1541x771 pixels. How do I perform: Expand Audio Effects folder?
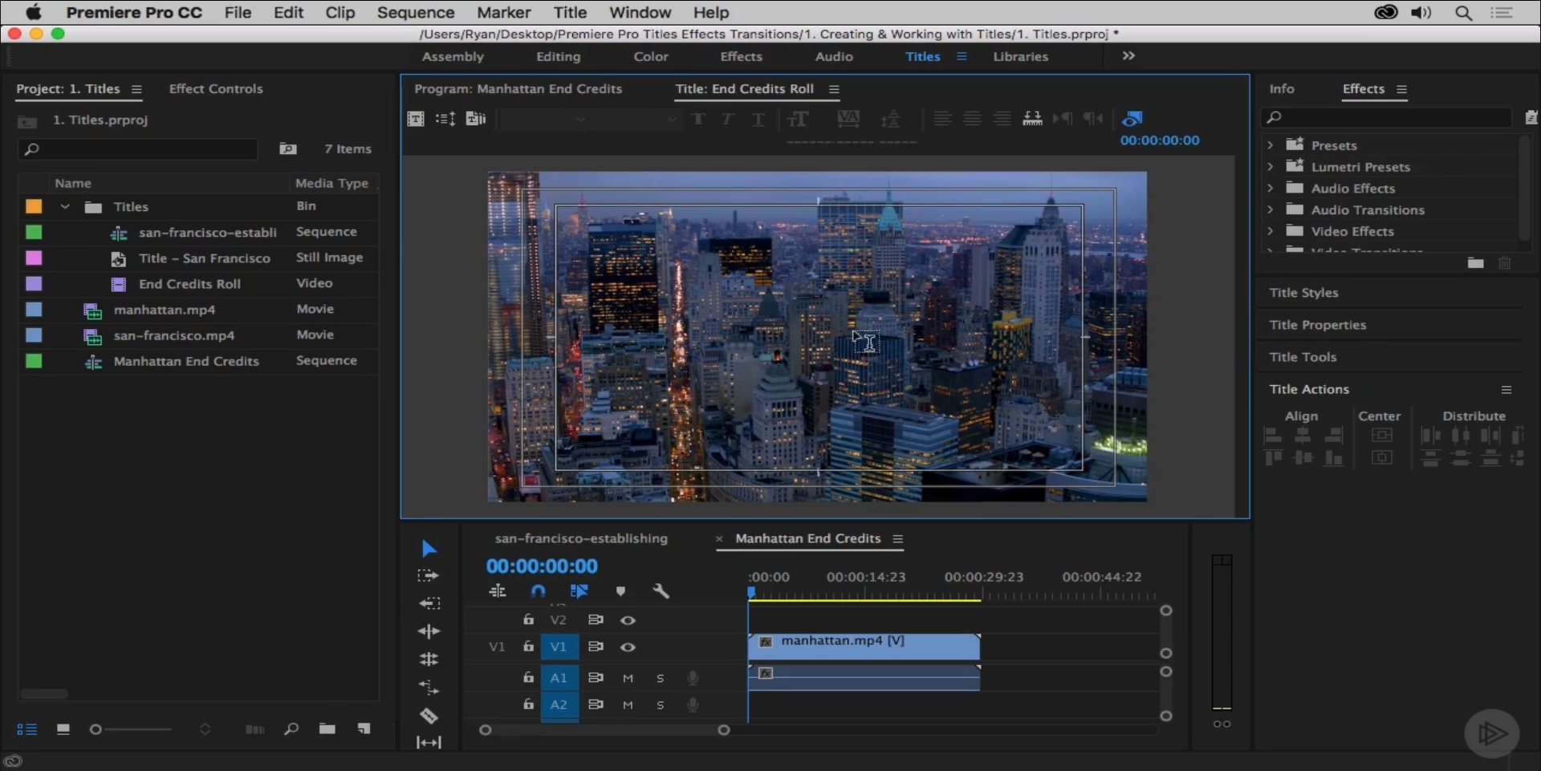click(1270, 189)
